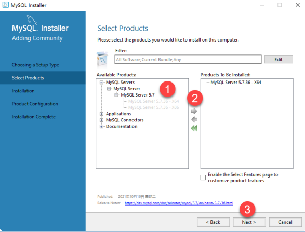
Task: Click the left arrow to remove product
Action: (x=194, y=119)
